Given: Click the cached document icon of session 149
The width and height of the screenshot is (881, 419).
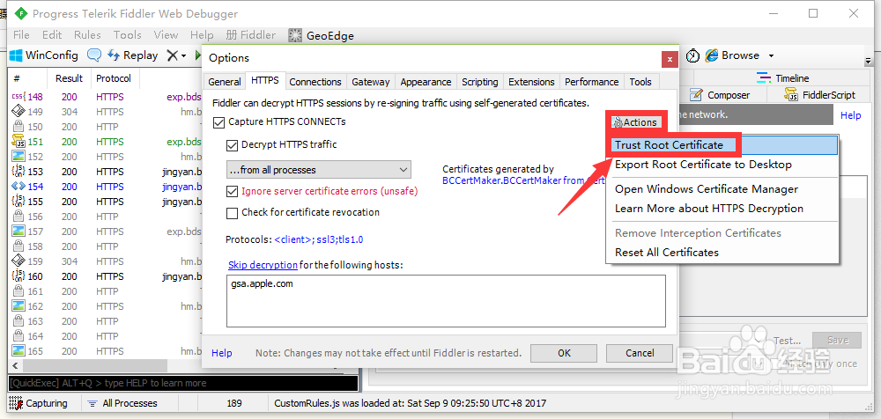Looking at the screenshot, I should click(18, 111).
